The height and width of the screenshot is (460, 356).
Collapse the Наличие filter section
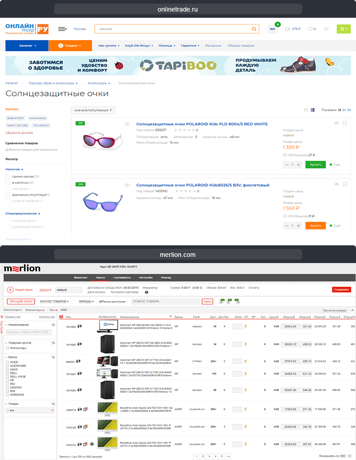[14, 169]
